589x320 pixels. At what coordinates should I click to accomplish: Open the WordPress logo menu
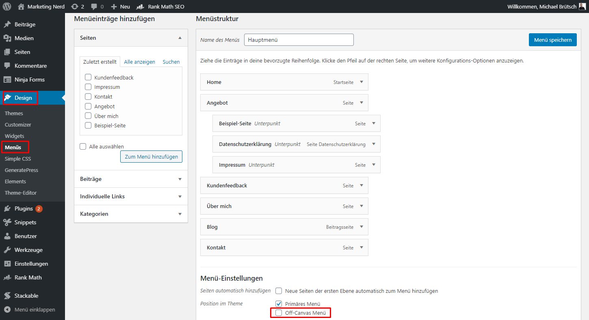click(x=7, y=6)
